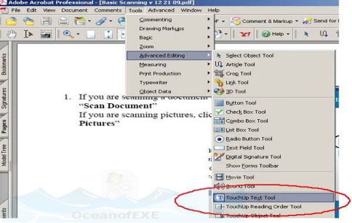This screenshot has width=352, height=223.
Task: Click the Comment & Markup icon
Action: pos(235,21)
